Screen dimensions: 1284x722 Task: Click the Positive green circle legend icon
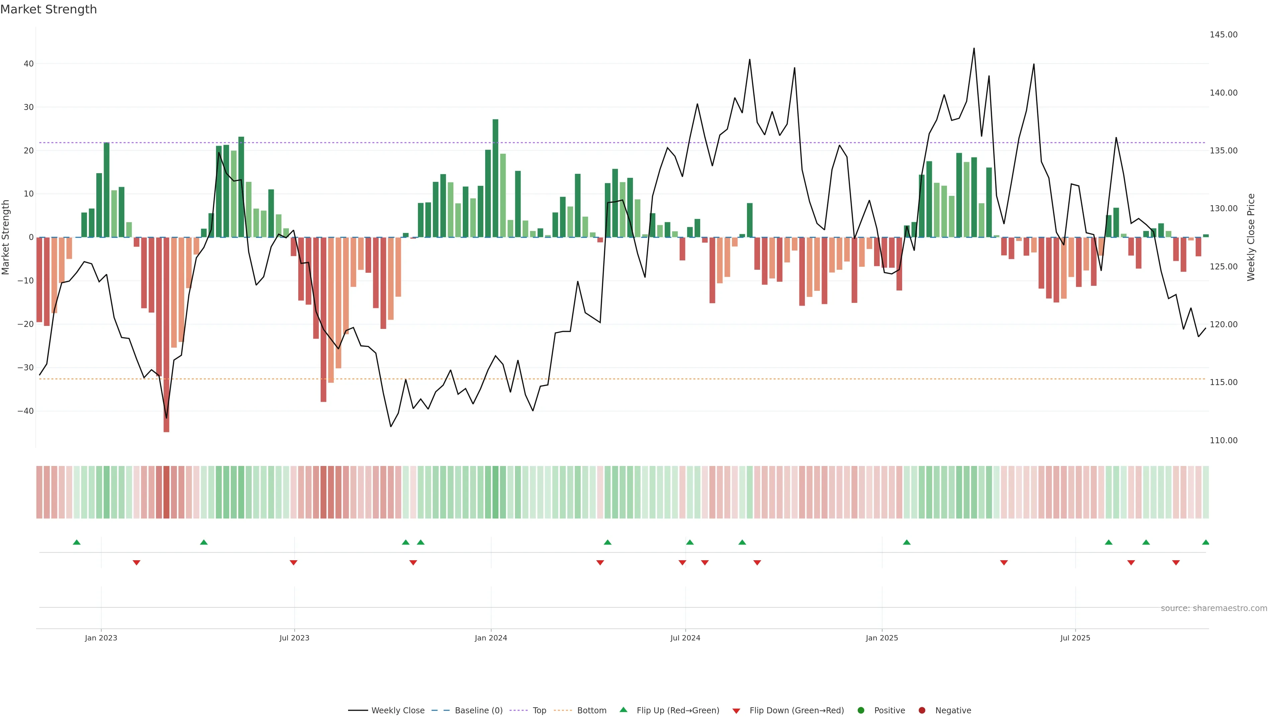[x=861, y=711]
